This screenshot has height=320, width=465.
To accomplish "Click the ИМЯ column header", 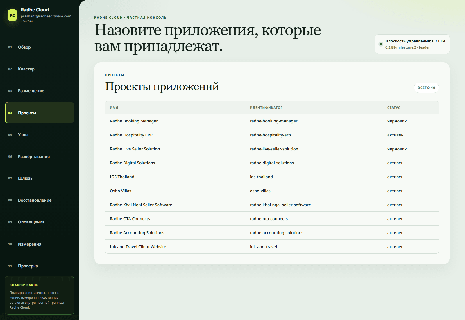I will point(114,108).
